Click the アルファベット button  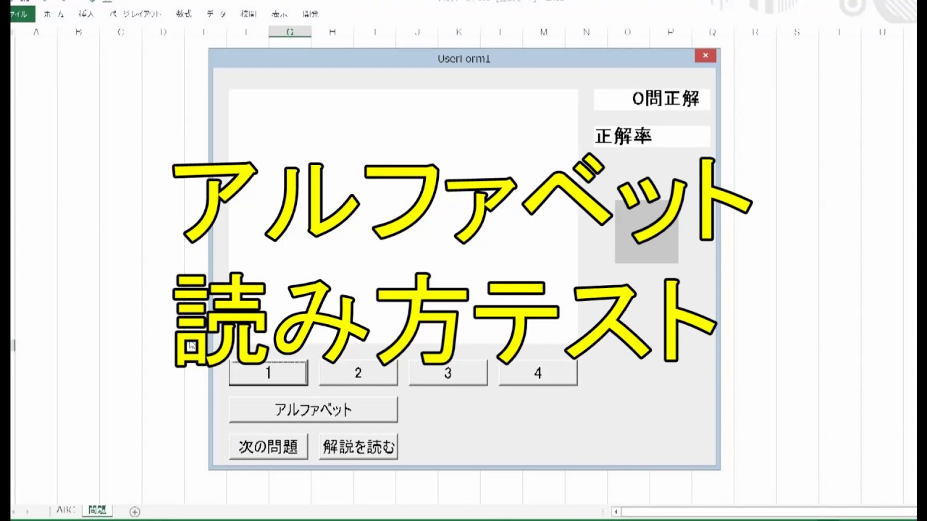pyautogui.click(x=313, y=410)
